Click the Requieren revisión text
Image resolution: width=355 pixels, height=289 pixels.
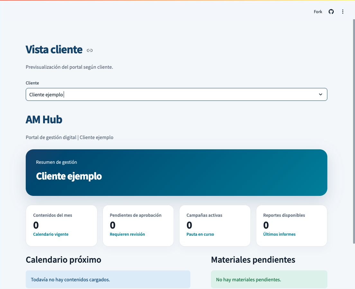click(x=127, y=234)
